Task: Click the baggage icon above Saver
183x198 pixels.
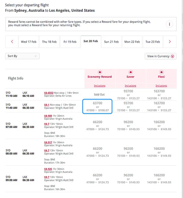Action: tap(130, 72)
